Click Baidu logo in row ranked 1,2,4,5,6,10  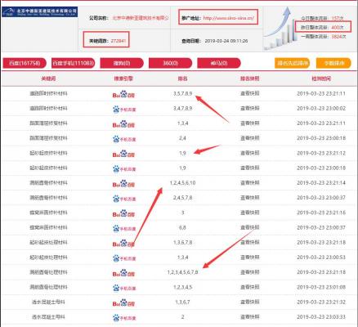click(123, 183)
